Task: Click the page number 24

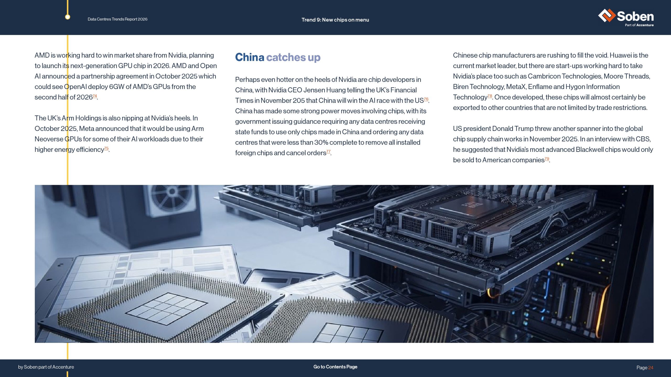Action: click(651, 368)
